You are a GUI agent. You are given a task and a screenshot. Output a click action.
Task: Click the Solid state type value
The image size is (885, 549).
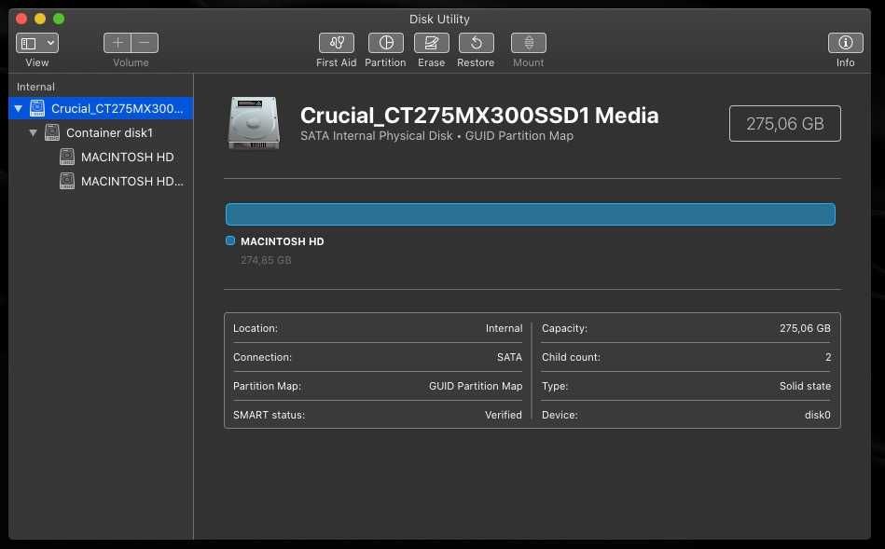point(805,386)
